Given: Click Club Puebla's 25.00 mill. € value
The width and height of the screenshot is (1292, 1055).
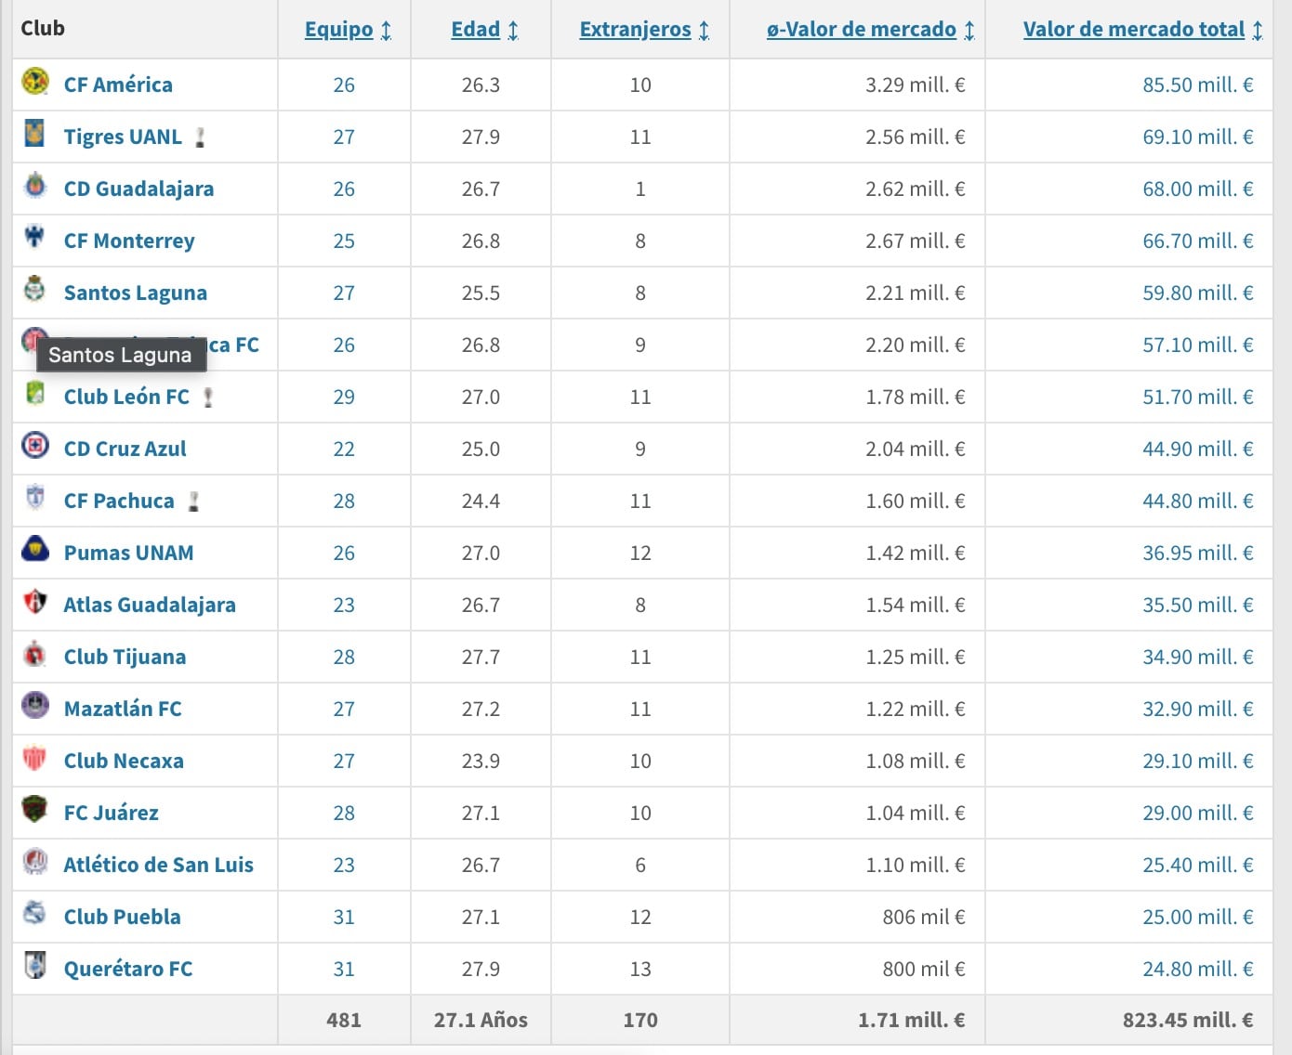Looking at the screenshot, I should pyautogui.click(x=1197, y=917).
